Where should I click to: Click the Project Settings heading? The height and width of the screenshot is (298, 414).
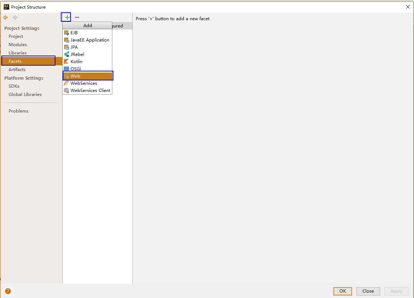(x=22, y=28)
